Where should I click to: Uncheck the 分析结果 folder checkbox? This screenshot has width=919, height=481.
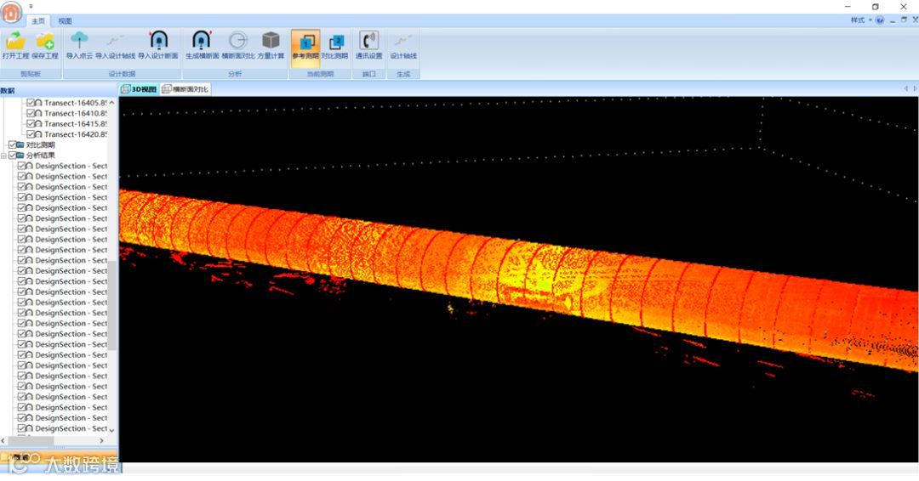click(12, 155)
